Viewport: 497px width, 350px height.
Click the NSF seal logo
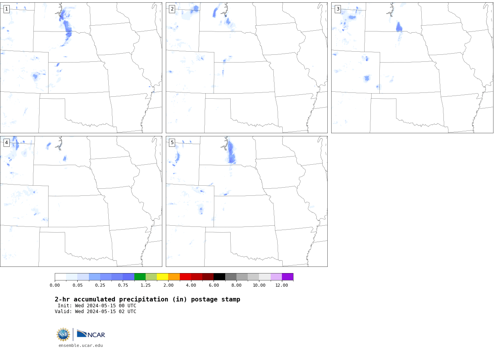click(x=63, y=334)
